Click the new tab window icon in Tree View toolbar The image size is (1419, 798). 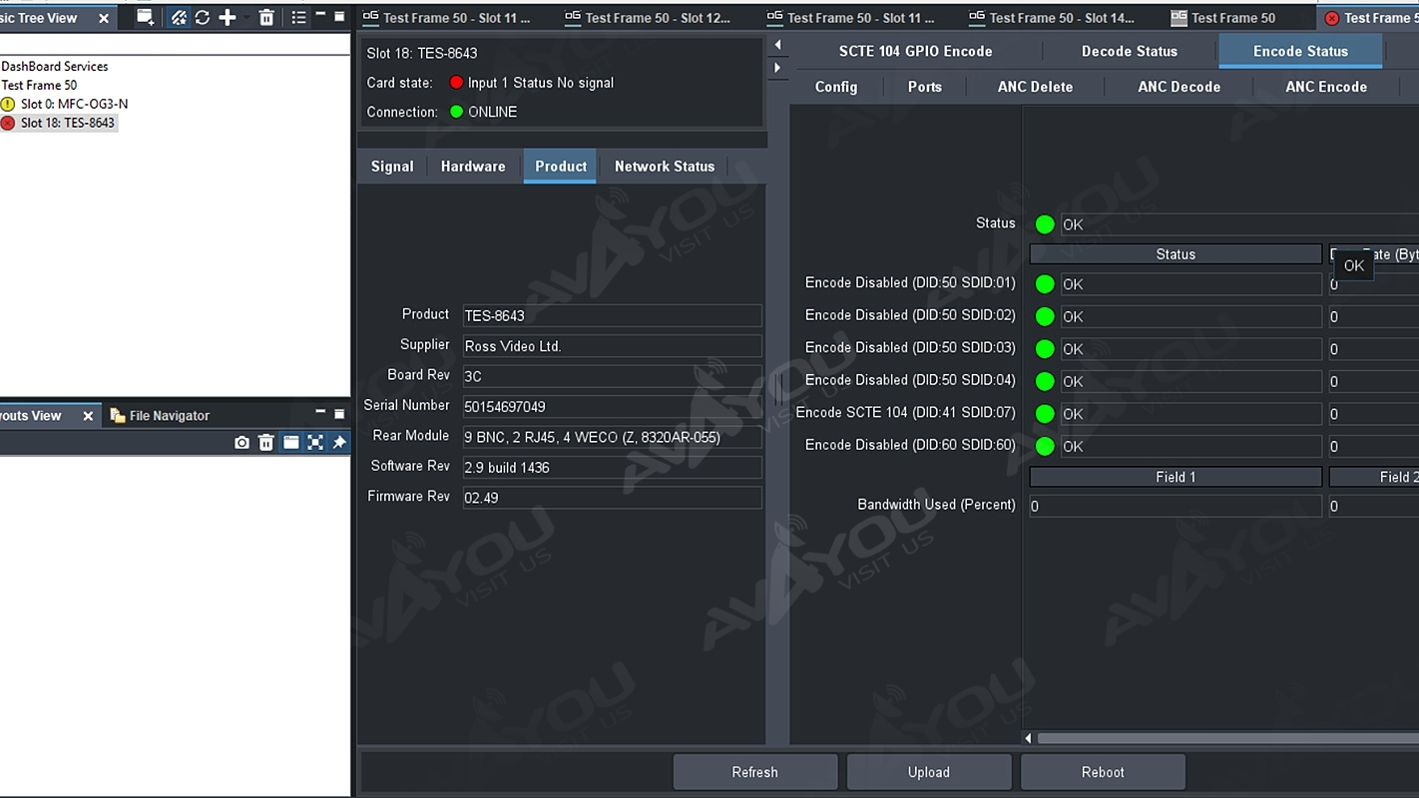click(146, 17)
